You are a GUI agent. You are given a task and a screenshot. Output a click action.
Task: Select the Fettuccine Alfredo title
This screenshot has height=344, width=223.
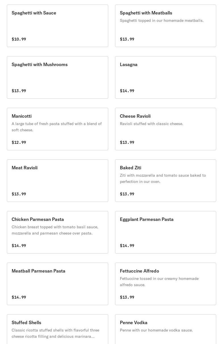139,271
